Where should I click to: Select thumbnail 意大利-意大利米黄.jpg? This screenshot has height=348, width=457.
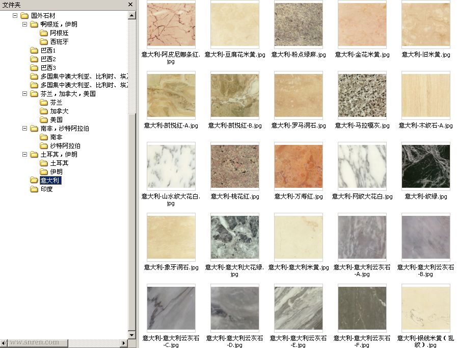click(299, 237)
